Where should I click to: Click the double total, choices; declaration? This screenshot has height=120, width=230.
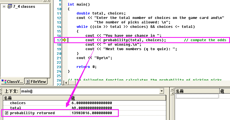pos(101,13)
